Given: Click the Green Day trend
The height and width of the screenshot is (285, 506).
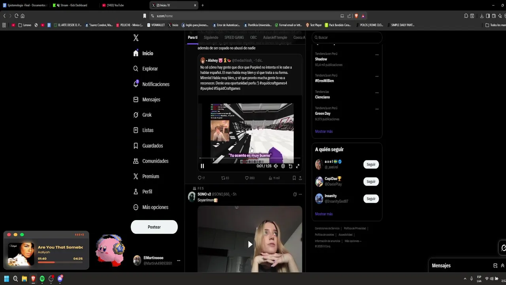Looking at the screenshot, I should (323, 114).
